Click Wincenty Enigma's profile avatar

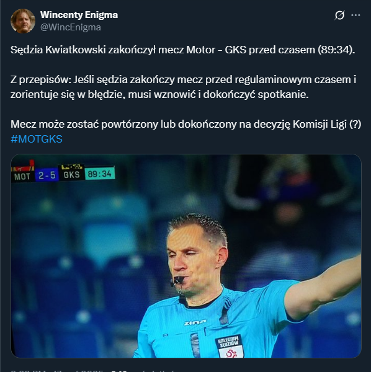tap(23, 21)
